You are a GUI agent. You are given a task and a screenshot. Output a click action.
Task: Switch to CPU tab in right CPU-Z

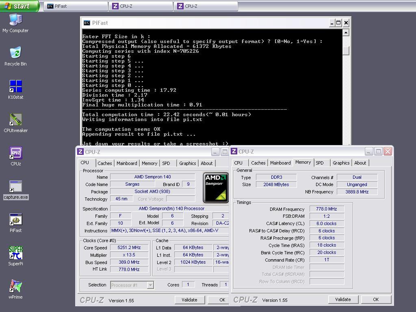tap(238, 162)
